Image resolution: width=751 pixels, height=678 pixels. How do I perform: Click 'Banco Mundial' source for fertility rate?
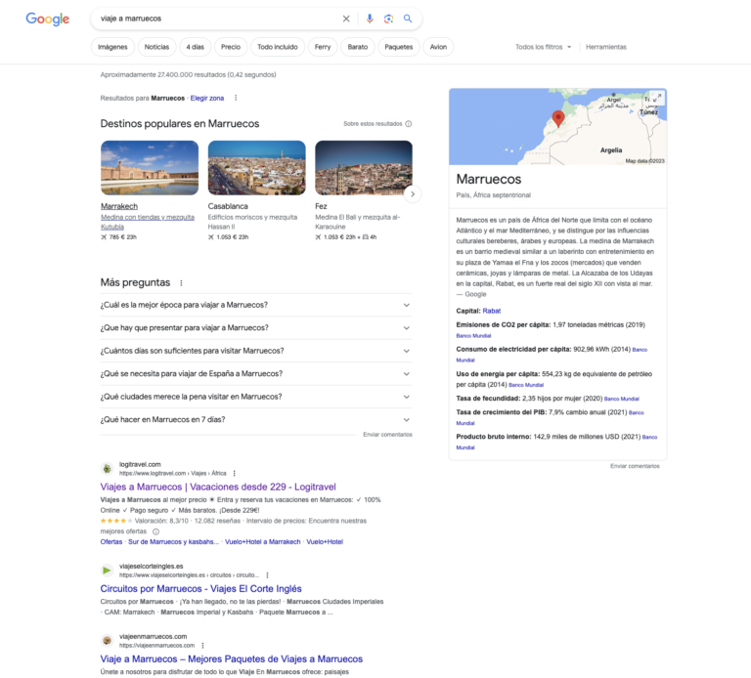click(x=621, y=399)
